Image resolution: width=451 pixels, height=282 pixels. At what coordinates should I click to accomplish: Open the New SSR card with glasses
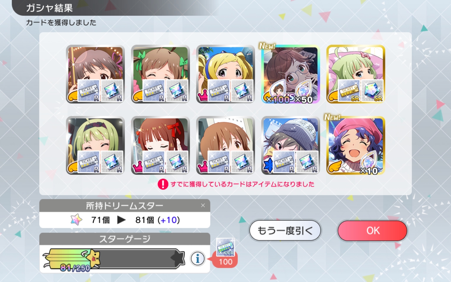tap(290, 74)
